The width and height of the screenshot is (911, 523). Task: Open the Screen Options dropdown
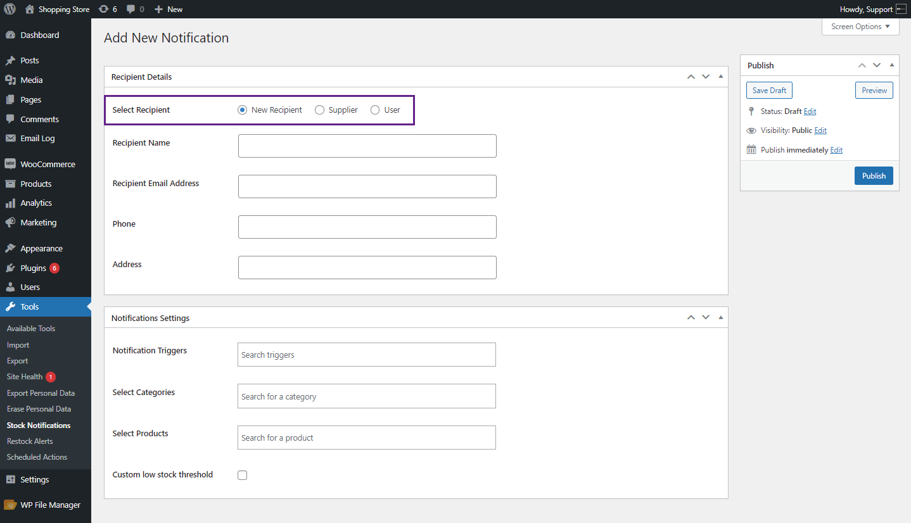[x=860, y=27]
